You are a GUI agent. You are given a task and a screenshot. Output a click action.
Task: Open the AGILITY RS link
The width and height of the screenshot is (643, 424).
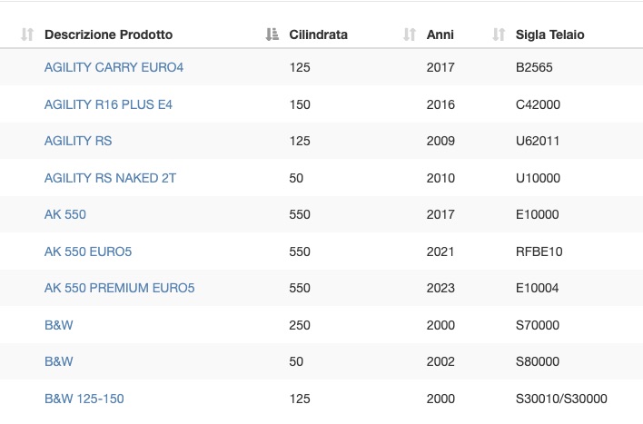point(78,141)
